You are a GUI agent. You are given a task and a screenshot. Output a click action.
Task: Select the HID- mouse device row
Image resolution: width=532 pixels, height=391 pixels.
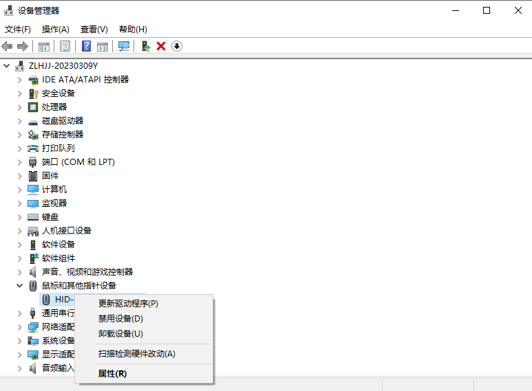coord(57,300)
